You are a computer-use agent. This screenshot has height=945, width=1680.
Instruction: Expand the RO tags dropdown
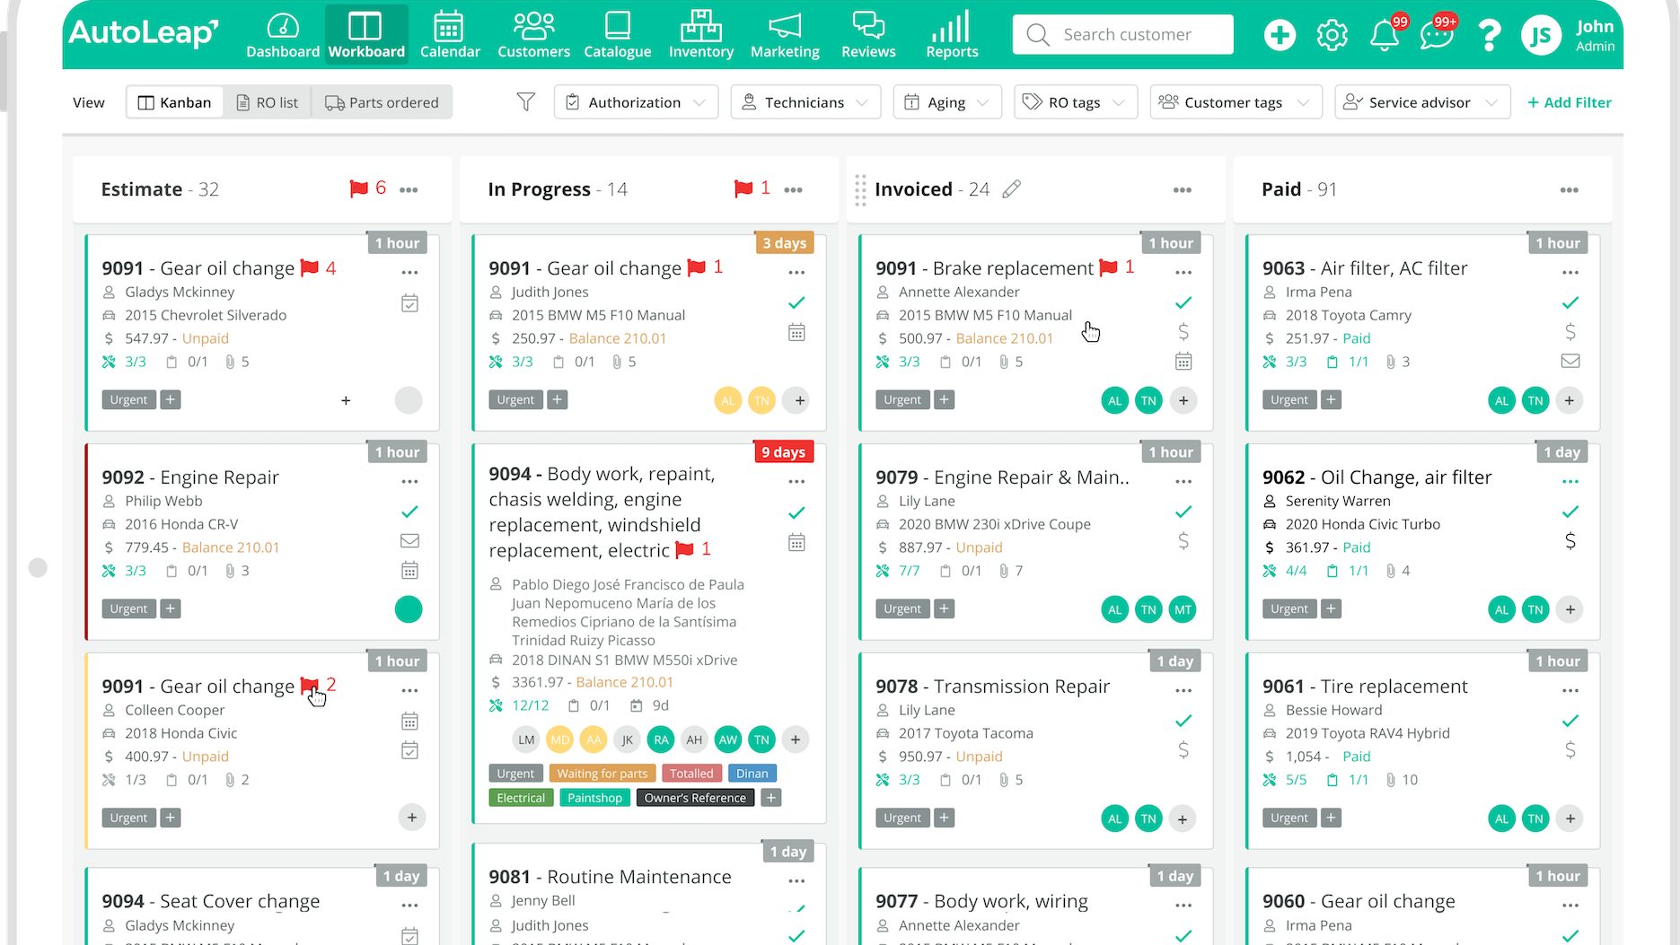1076,102
